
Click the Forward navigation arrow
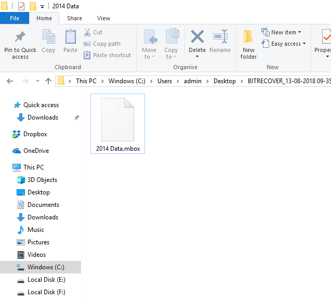pyautogui.click(x=25, y=81)
